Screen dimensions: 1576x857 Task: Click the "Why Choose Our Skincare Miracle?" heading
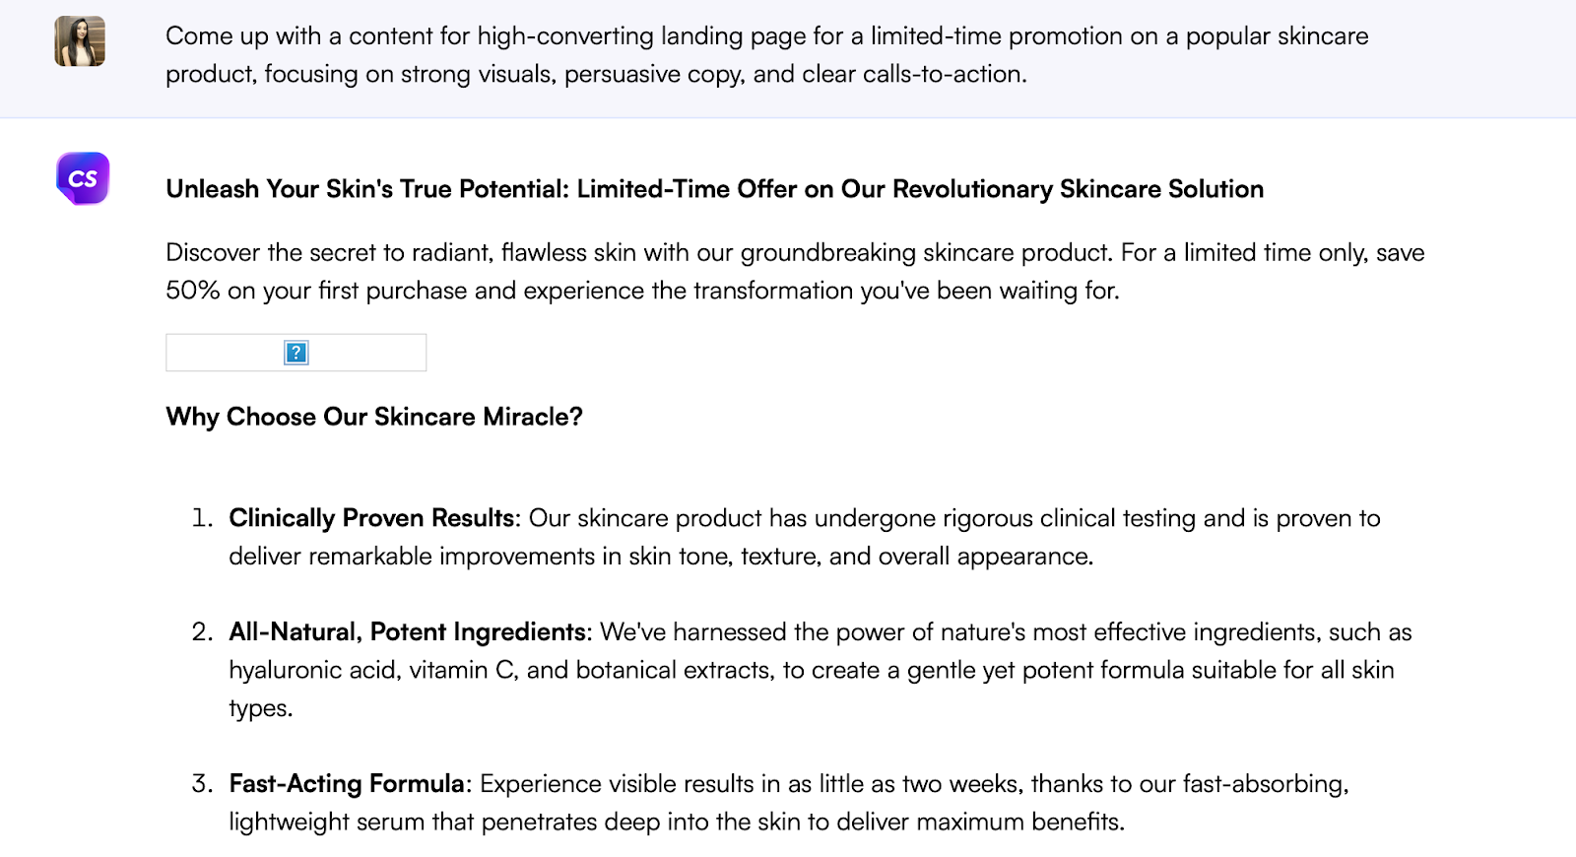tap(374, 417)
